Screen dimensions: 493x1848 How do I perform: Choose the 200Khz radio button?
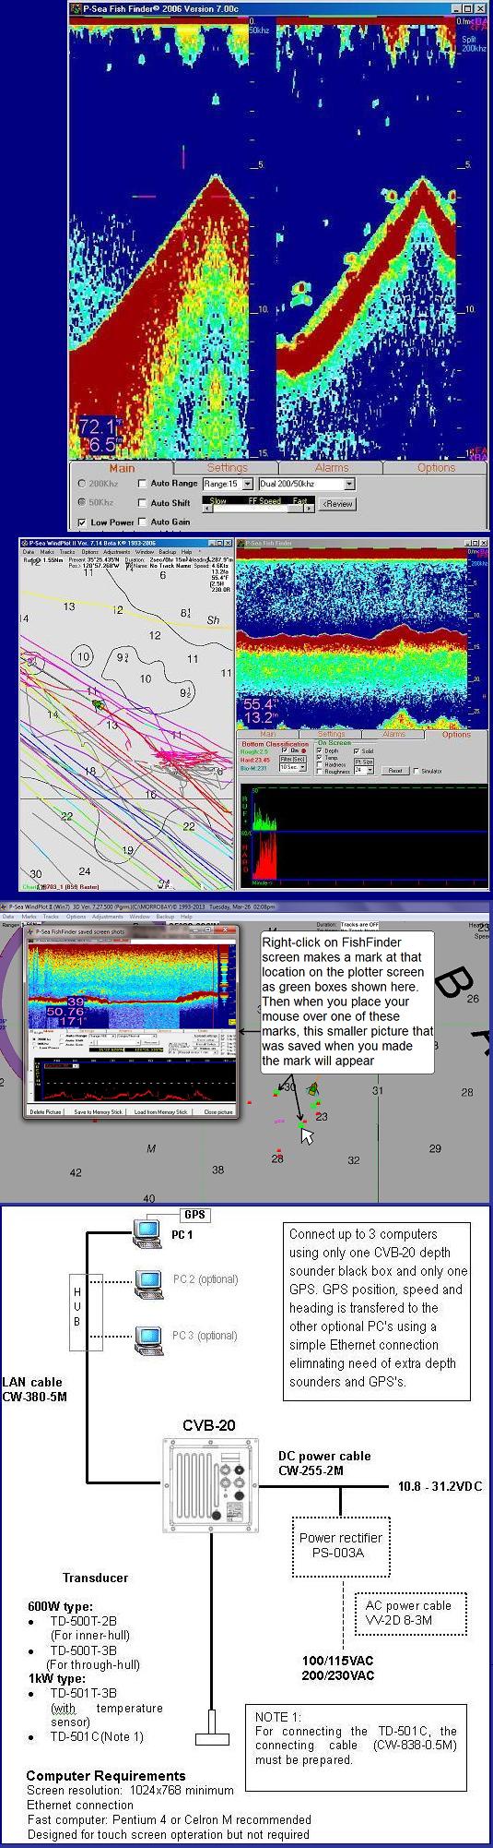[x=96, y=484]
